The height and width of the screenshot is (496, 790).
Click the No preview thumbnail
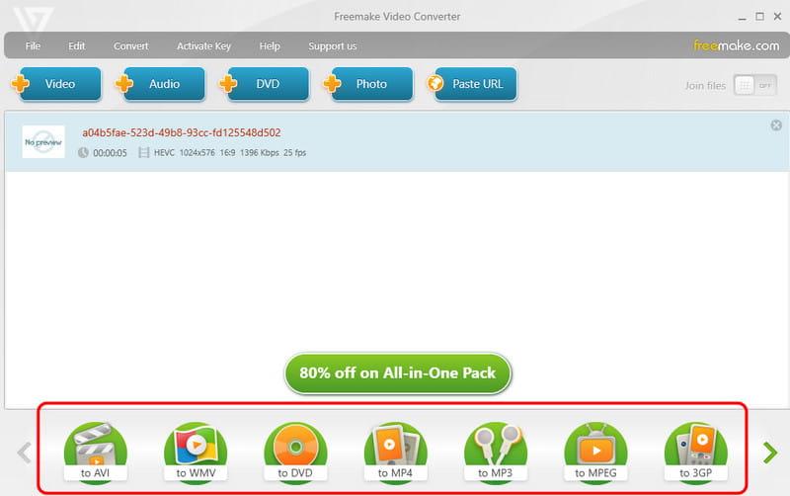(43, 142)
